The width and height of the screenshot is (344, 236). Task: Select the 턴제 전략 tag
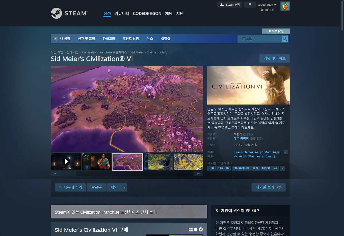point(224,168)
